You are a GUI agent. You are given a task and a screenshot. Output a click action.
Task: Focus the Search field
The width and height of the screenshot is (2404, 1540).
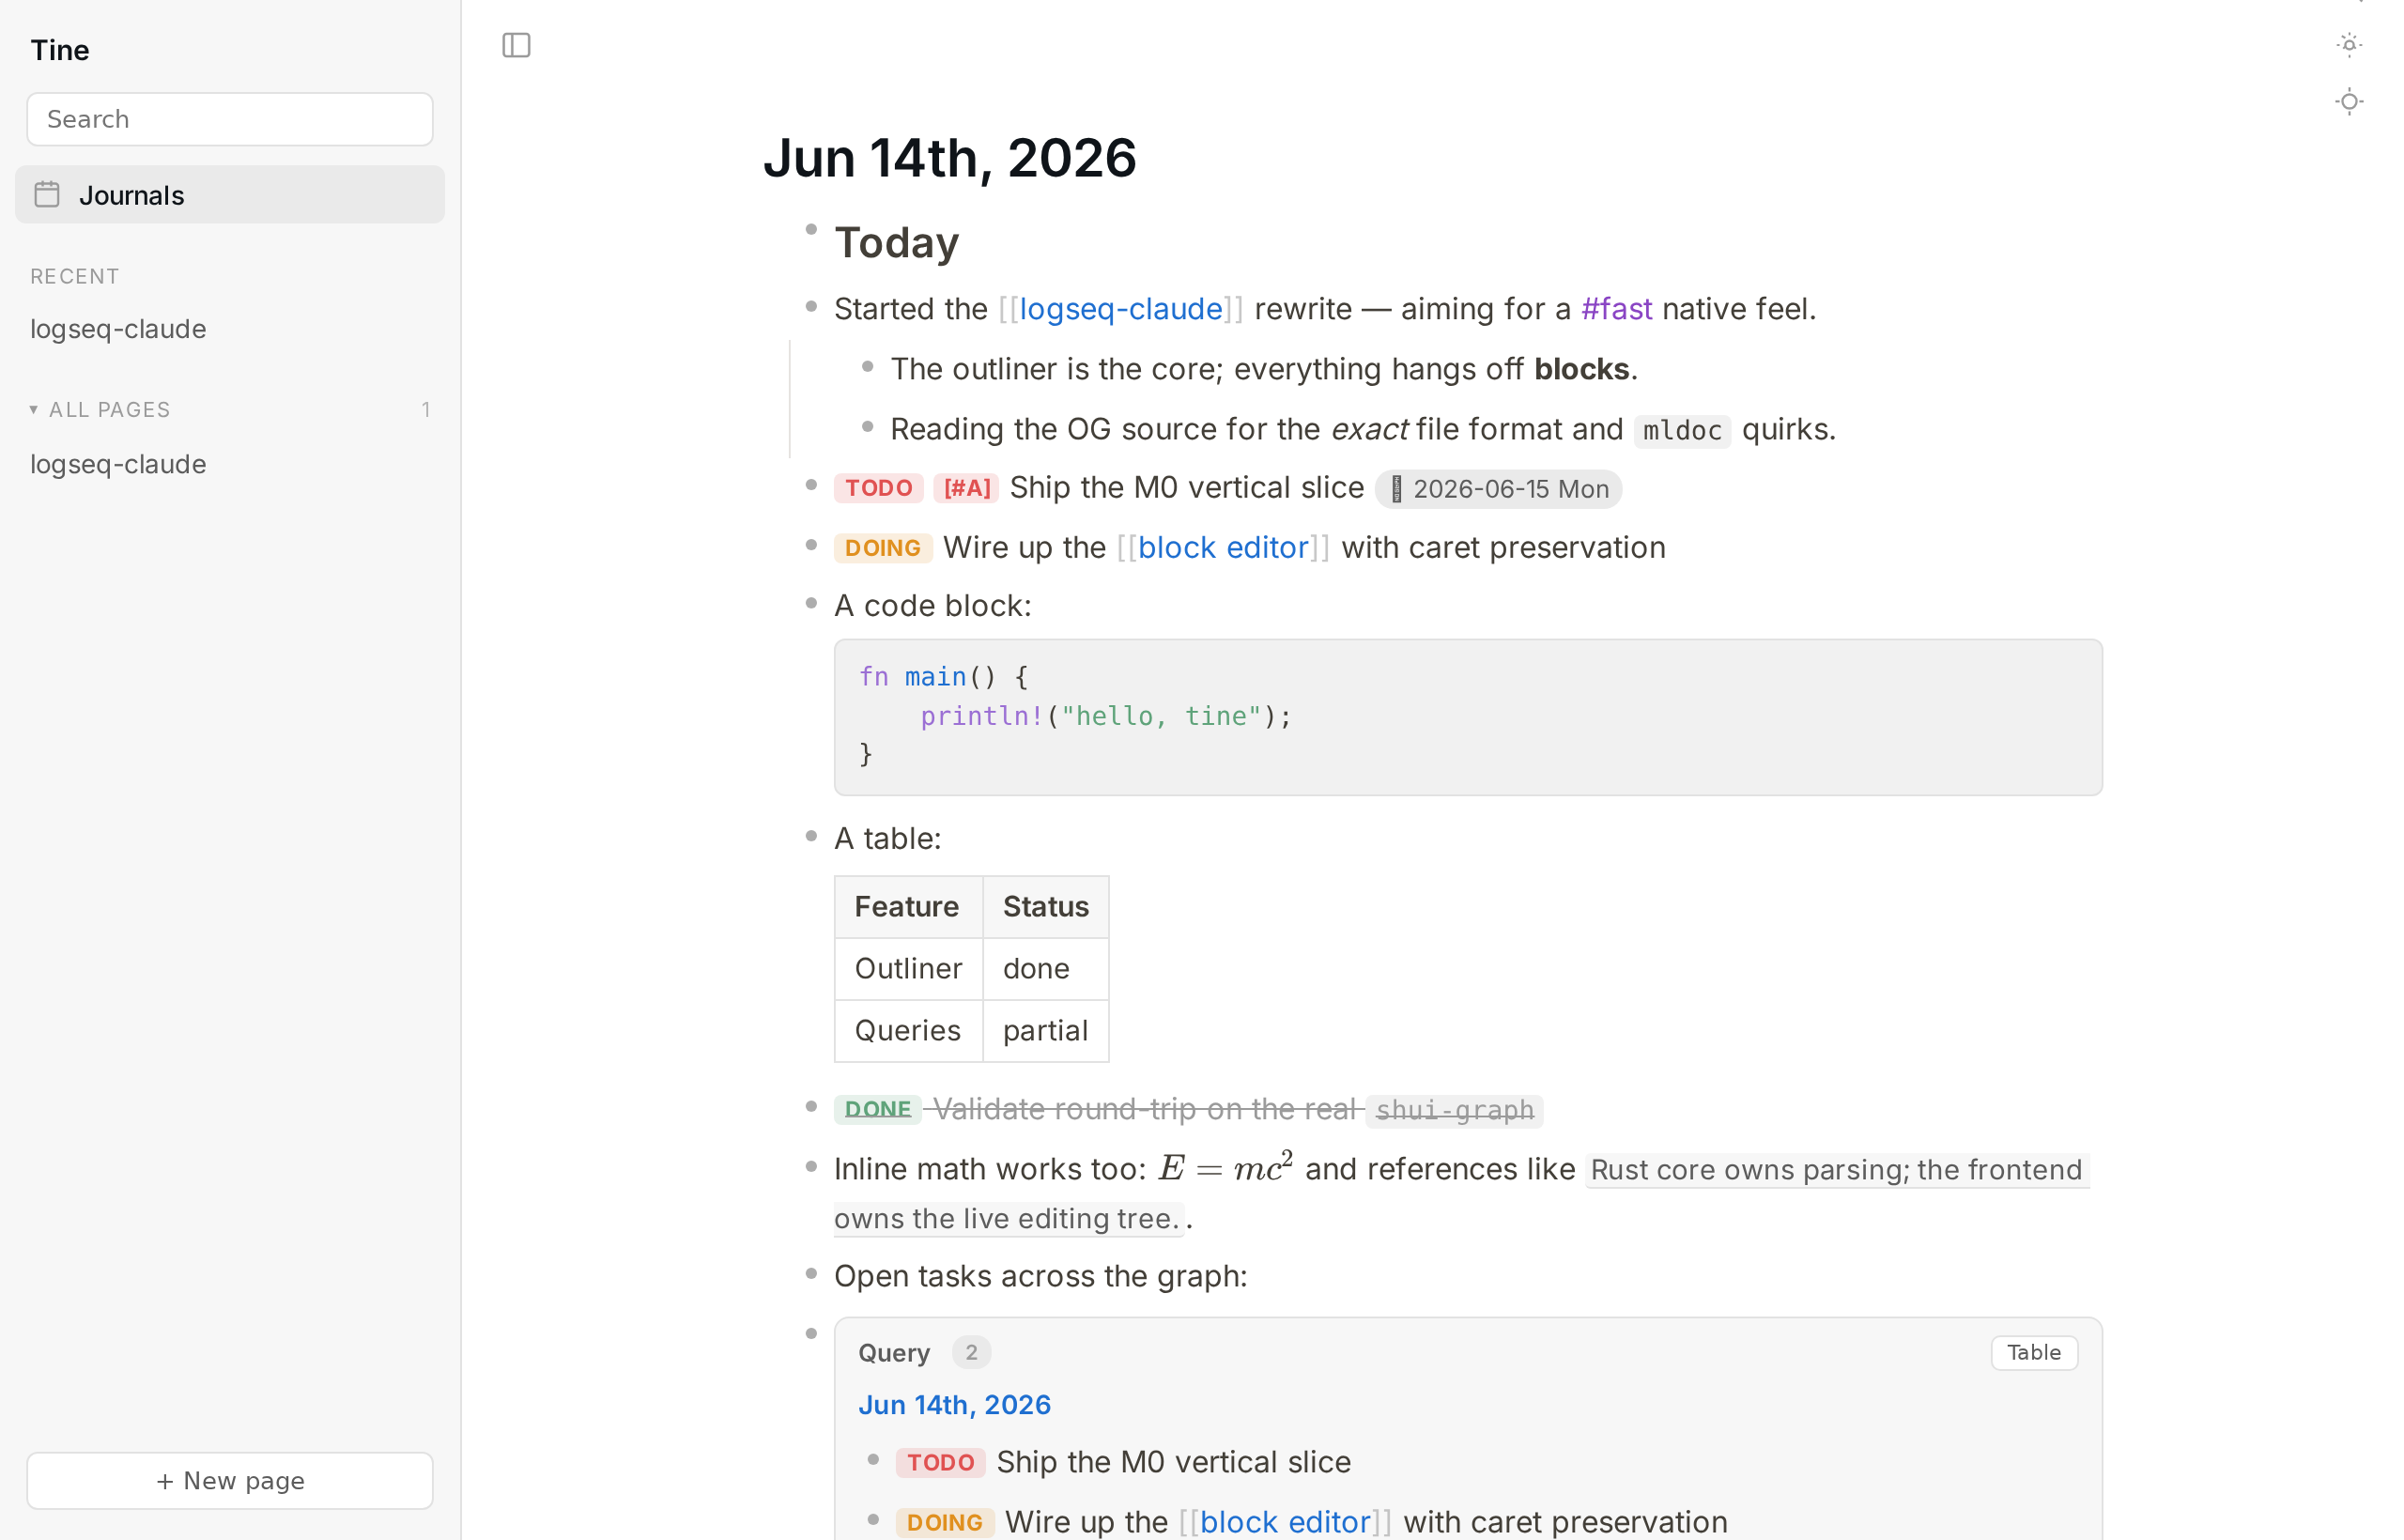(x=230, y=119)
